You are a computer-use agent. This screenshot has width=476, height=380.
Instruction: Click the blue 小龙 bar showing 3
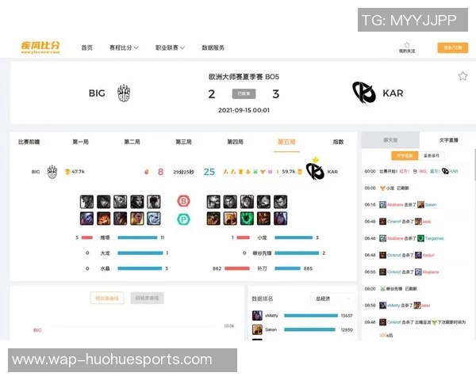coord(294,237)
